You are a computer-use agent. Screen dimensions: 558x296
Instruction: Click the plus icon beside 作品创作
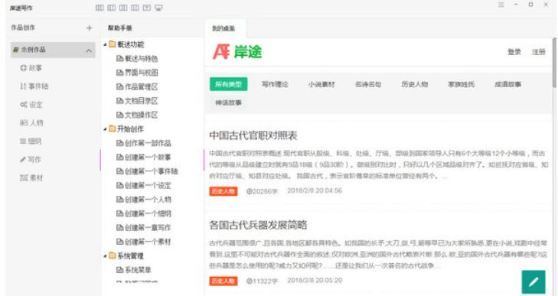tap(89, 28)
